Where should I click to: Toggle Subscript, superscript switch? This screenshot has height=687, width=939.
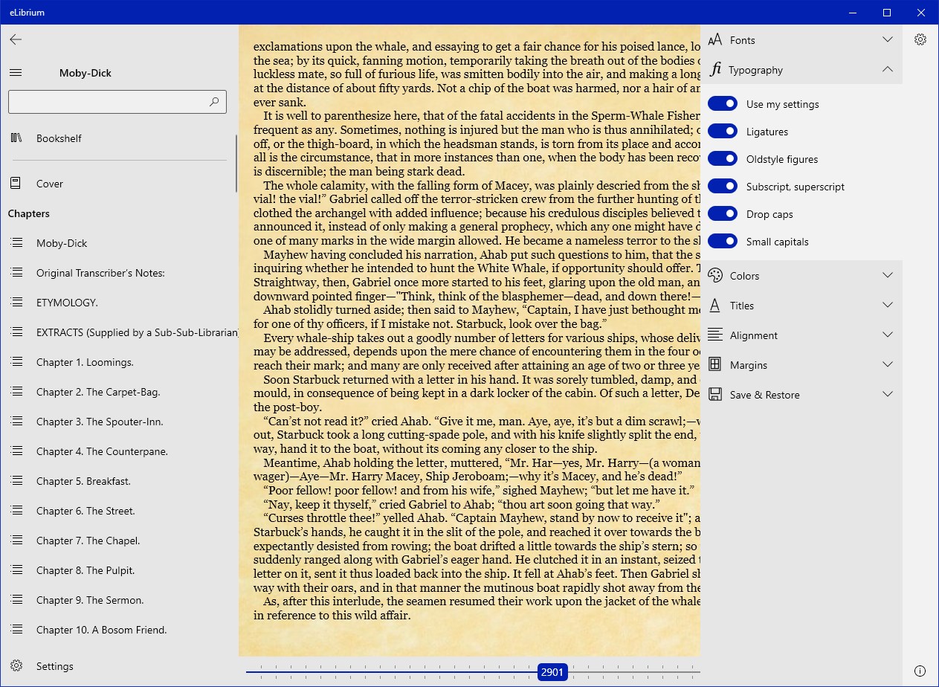point(723,187)
